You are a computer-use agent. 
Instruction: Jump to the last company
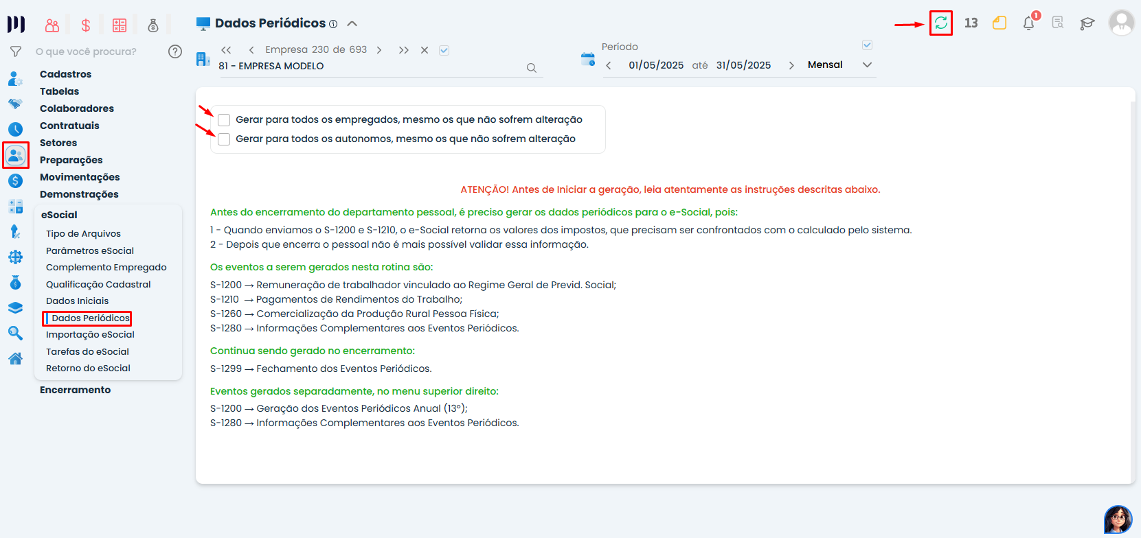coord(404,50)
